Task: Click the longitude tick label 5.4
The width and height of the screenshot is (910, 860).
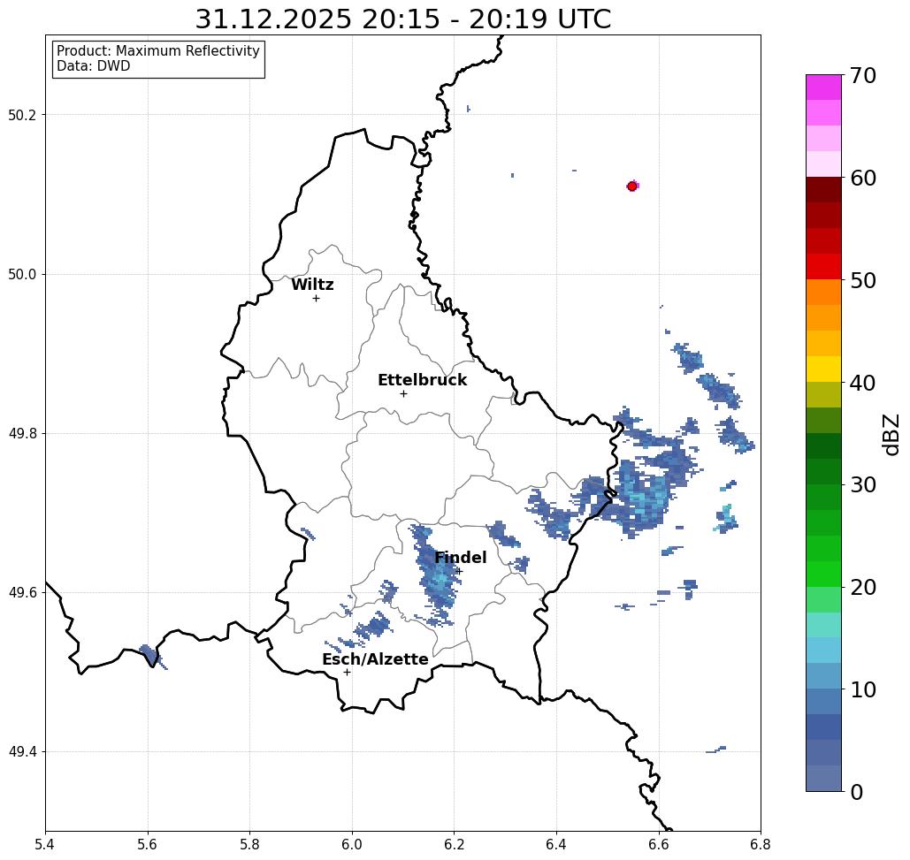Action: 45,844
